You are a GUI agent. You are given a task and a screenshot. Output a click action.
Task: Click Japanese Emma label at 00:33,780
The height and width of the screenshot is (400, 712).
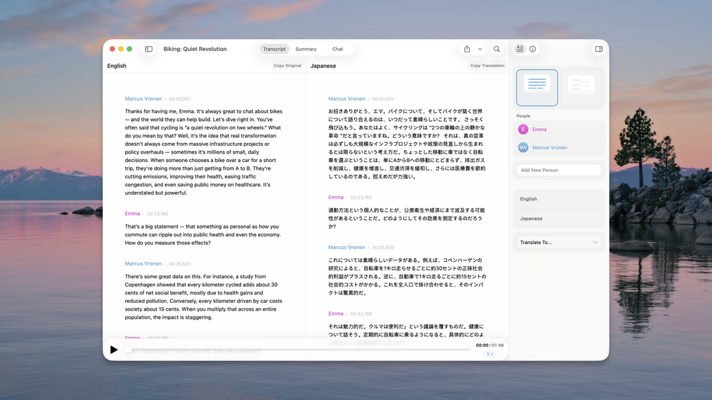[336, 314]
